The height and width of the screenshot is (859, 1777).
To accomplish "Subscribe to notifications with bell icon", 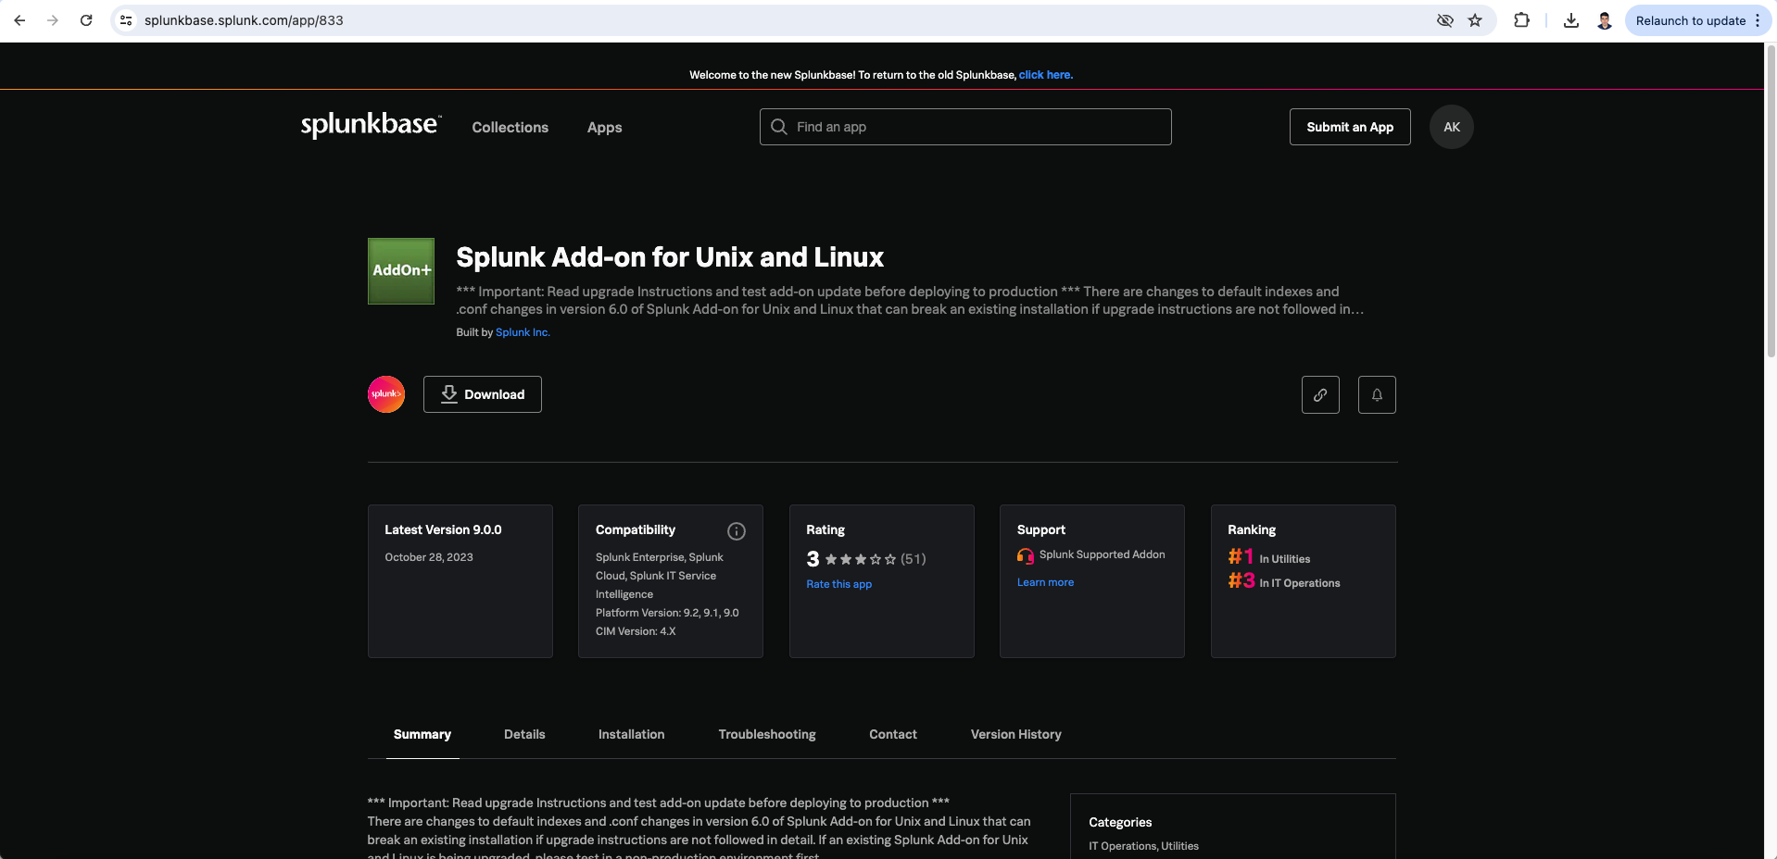I will pyautogui.click(x=1377, y=394).
